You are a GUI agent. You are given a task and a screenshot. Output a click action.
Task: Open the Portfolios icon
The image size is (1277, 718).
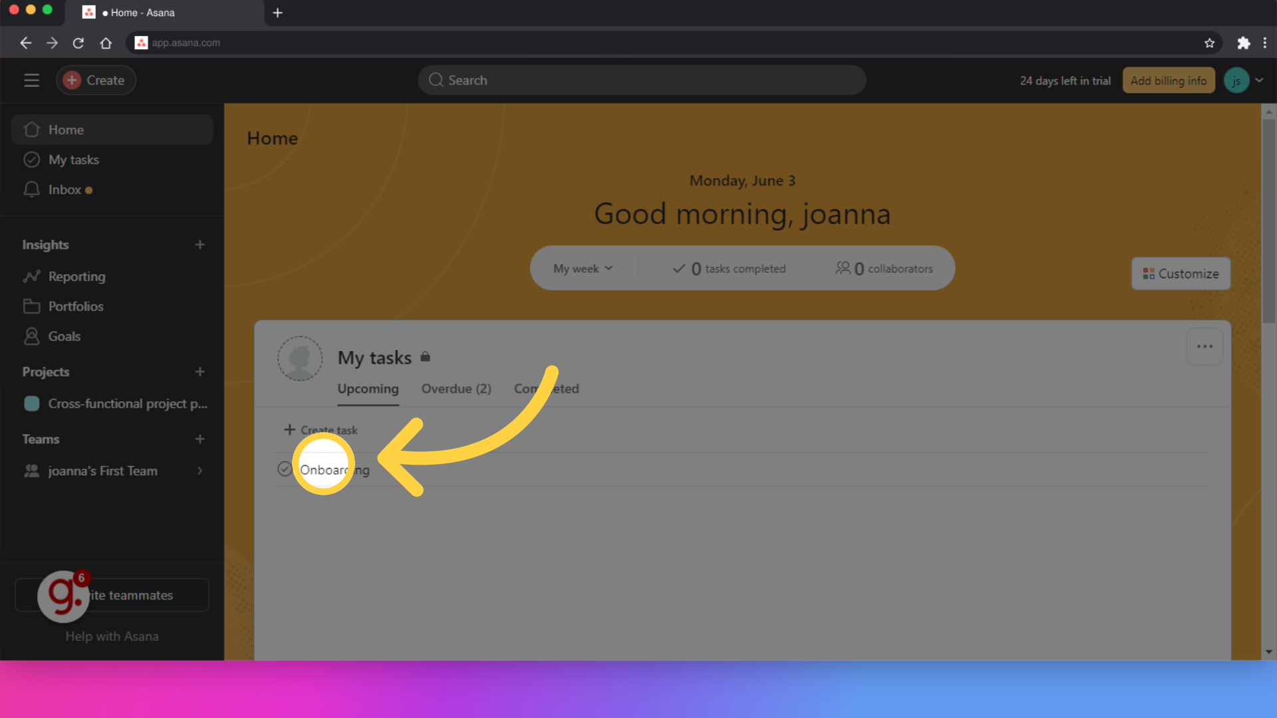click(31, 305)
